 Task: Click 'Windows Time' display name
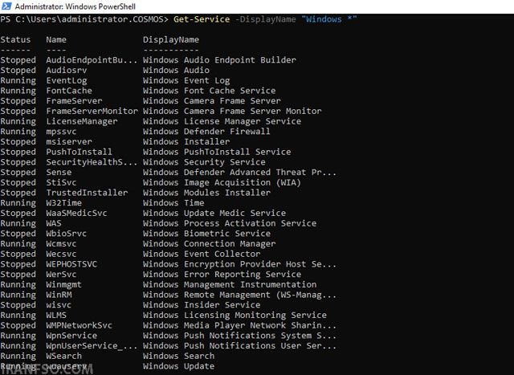[x=173, y=203]
